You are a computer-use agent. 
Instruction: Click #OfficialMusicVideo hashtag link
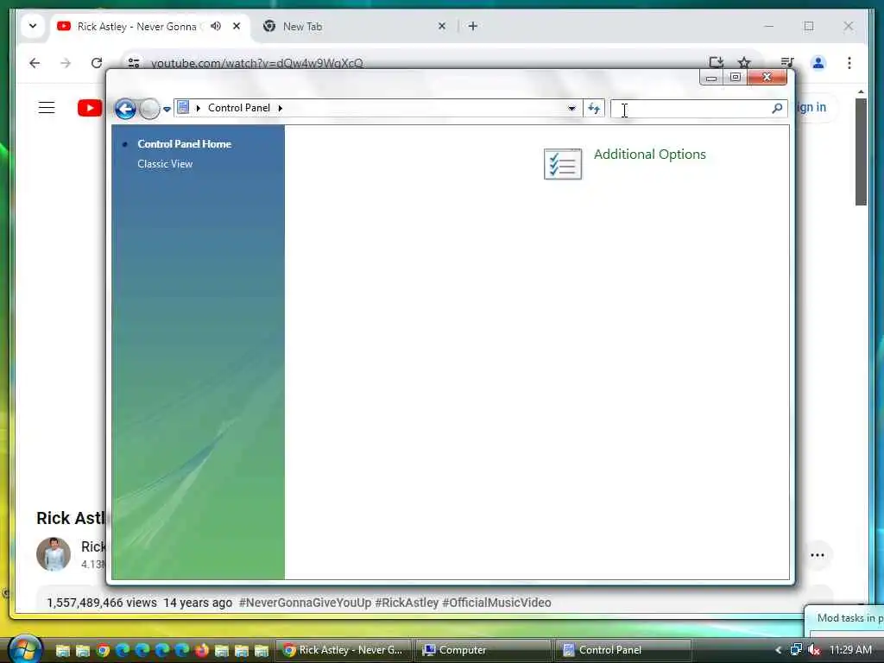[x=496, y=603]
